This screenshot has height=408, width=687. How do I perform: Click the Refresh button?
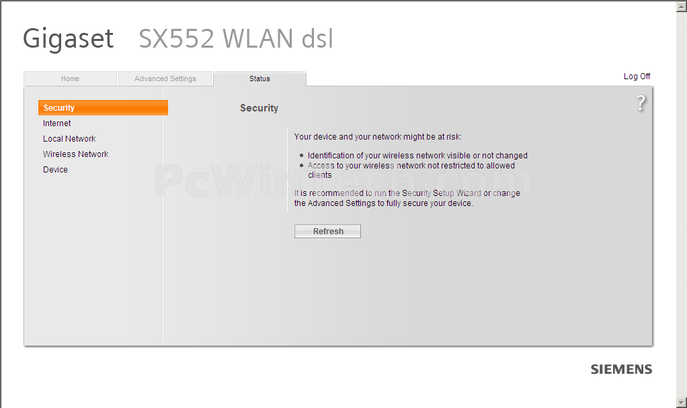pyautogui.click(x=328, y=232)
